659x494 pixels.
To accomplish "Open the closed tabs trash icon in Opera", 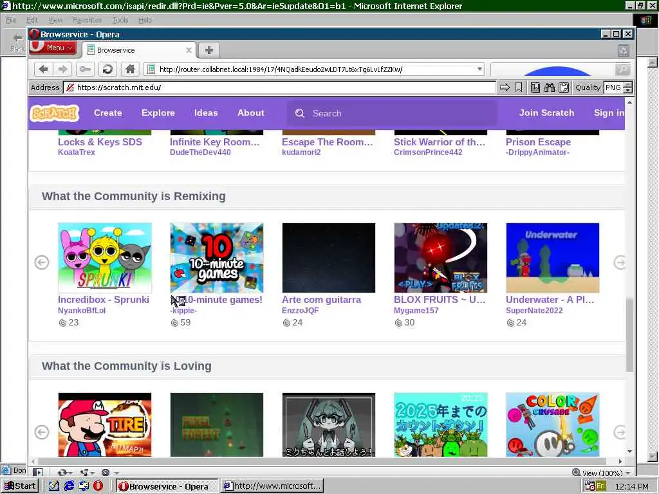I will point(623,50).
